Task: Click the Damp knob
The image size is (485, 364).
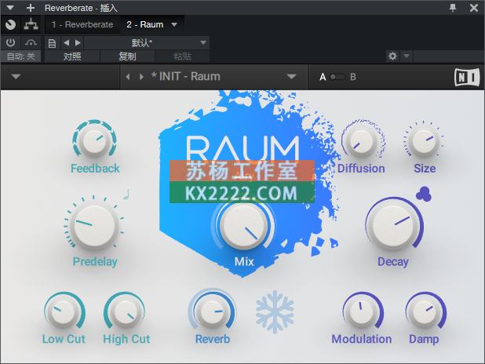Action: [425, 311]
